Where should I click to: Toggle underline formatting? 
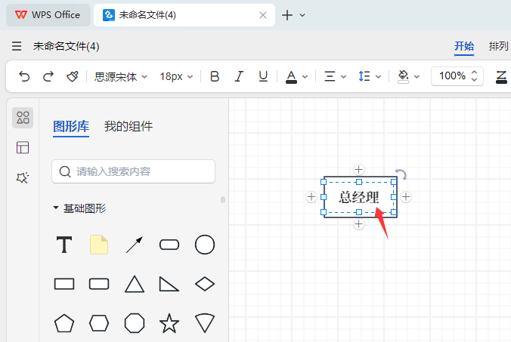click(x=263, y=76)
